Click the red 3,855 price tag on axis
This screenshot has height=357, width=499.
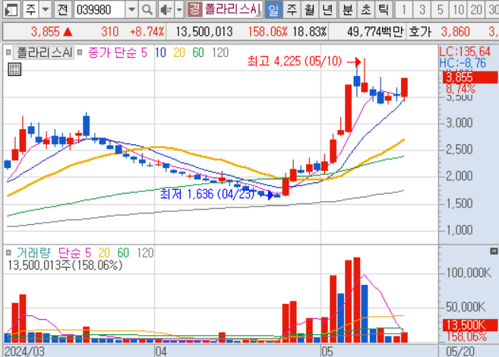pyautogui.click(x=469, y=77)
